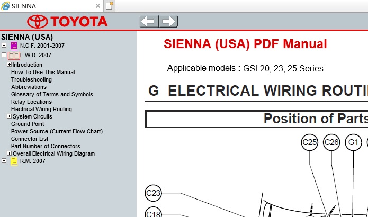
Task: Click the forward arrow navigation button
Action: tap(168, 22)
